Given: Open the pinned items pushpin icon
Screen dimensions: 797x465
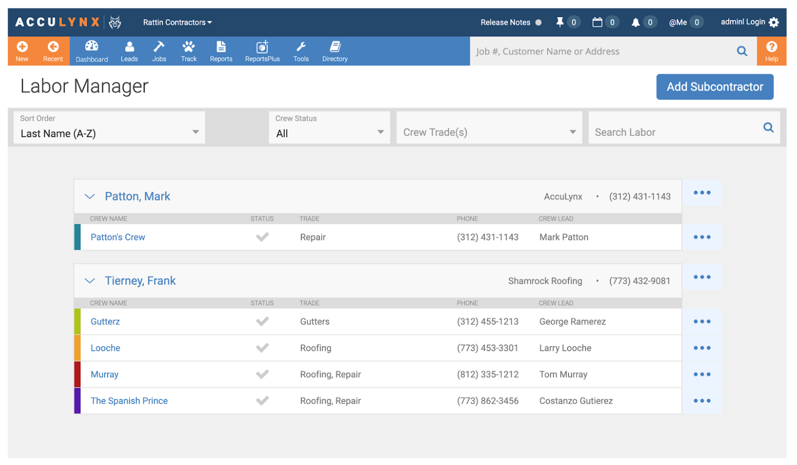Looking at the screenshot, I should coord(560,22).
